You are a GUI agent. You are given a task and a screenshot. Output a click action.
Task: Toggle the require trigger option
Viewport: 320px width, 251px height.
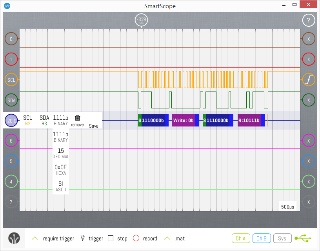click(x=35, y=238)
